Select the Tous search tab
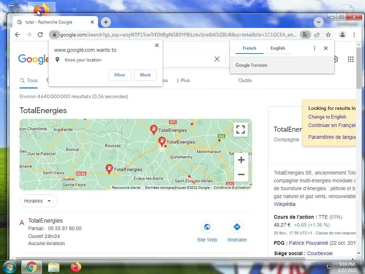Viewport: 365px width, 274px height. (x=29, y=80)
